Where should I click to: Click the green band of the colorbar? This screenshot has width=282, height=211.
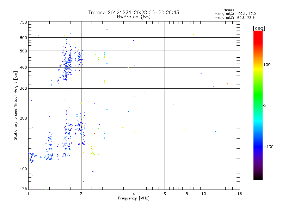tap(258, 95)
